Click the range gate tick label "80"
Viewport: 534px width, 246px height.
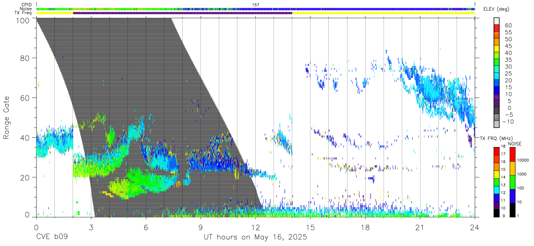[x=25, y=58]
